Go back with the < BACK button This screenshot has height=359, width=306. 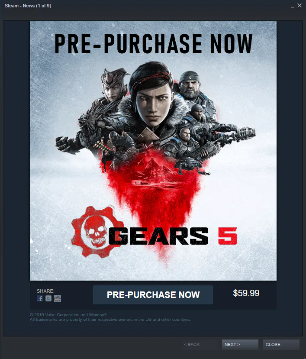pyautogui.click(x=192, y=344)
